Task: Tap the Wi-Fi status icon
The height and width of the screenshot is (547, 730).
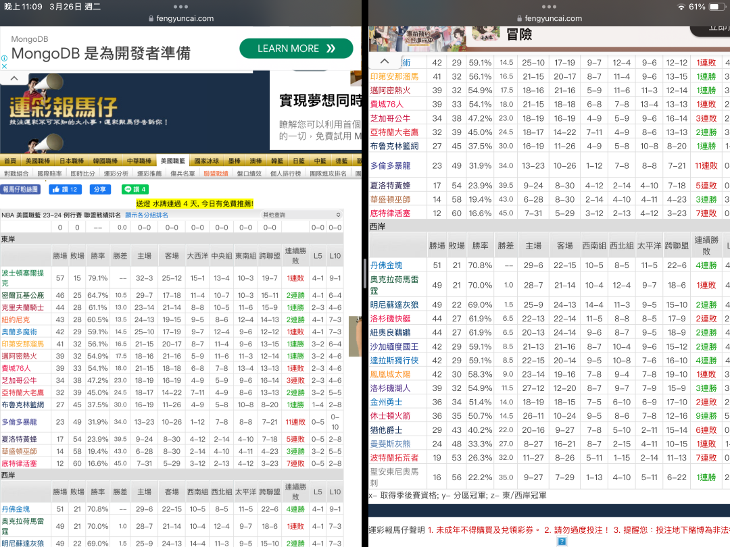Action: click(681, 7)
